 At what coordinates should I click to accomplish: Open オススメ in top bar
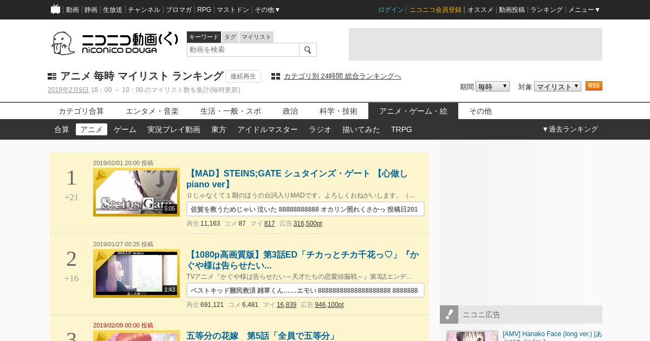480,10
